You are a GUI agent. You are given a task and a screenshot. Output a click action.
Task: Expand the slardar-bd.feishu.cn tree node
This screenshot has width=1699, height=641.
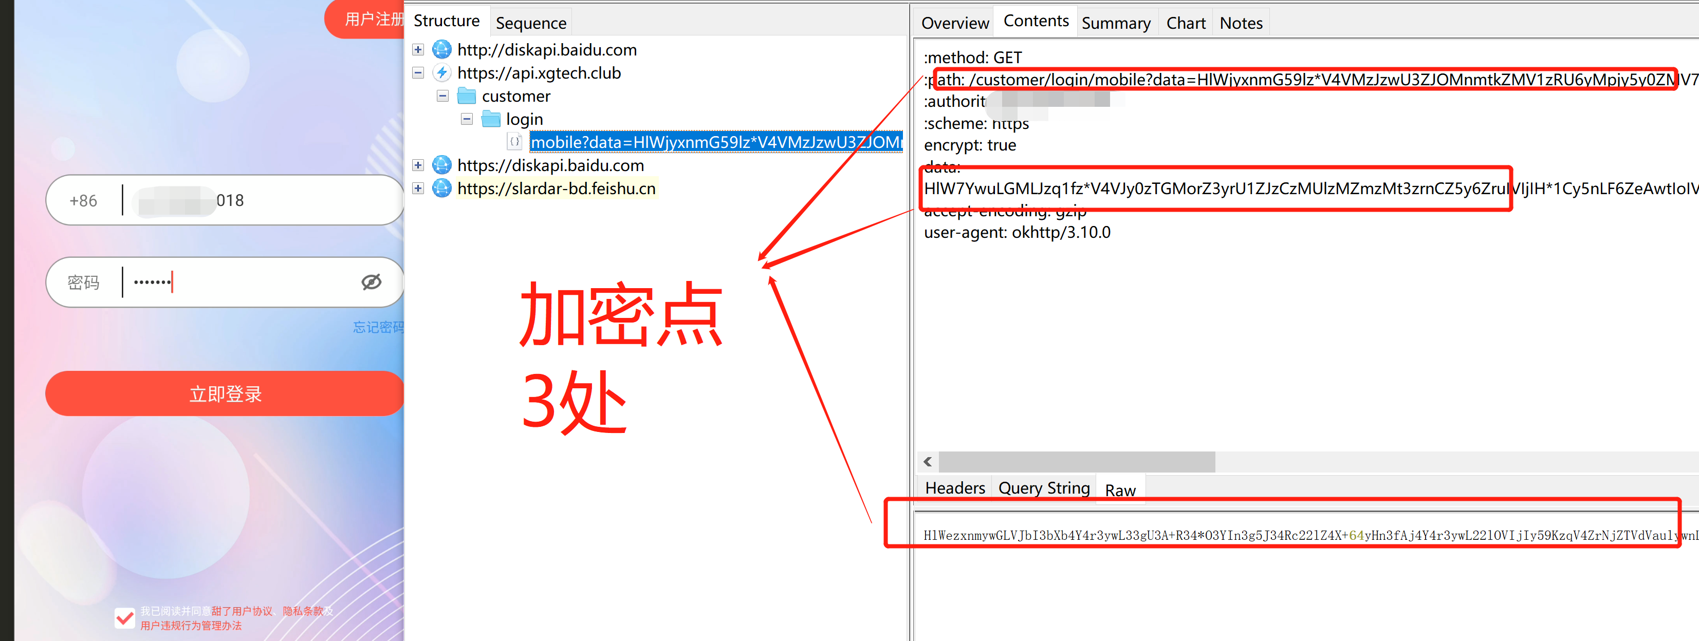[417, 188]
